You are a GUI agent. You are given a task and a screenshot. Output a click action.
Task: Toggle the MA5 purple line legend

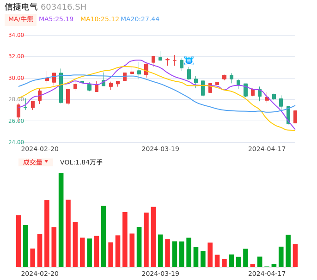click(56, 19)
